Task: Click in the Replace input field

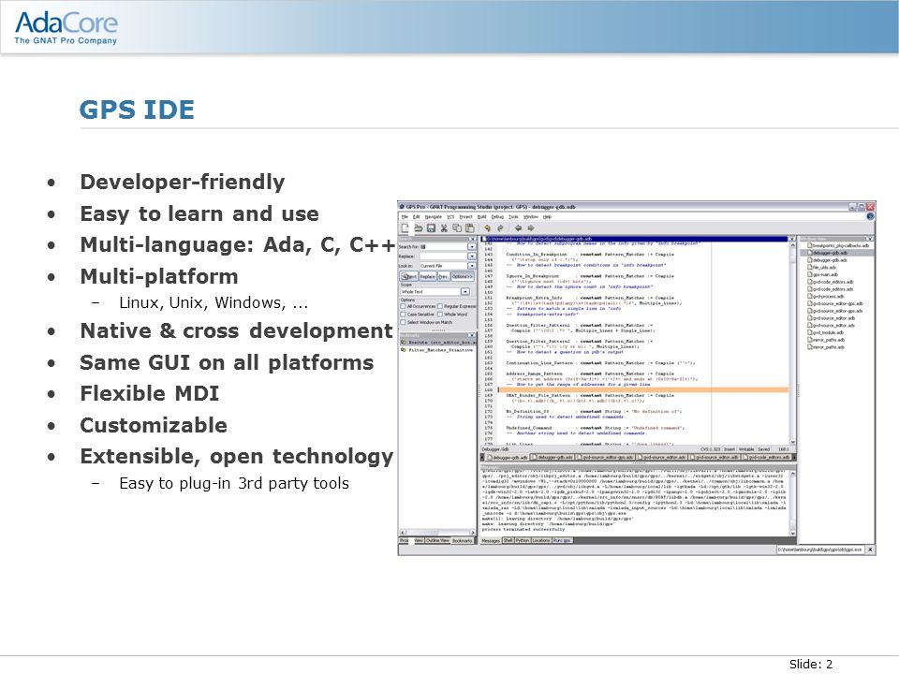Action: tap(444, 256)
